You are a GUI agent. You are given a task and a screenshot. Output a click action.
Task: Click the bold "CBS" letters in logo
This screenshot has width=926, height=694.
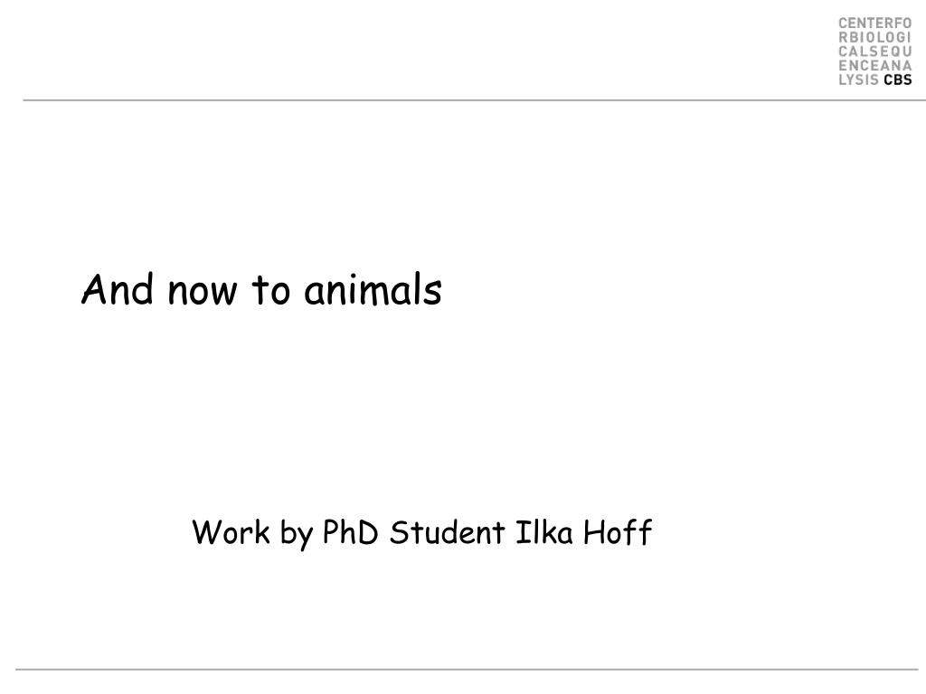tap(898, 80)
